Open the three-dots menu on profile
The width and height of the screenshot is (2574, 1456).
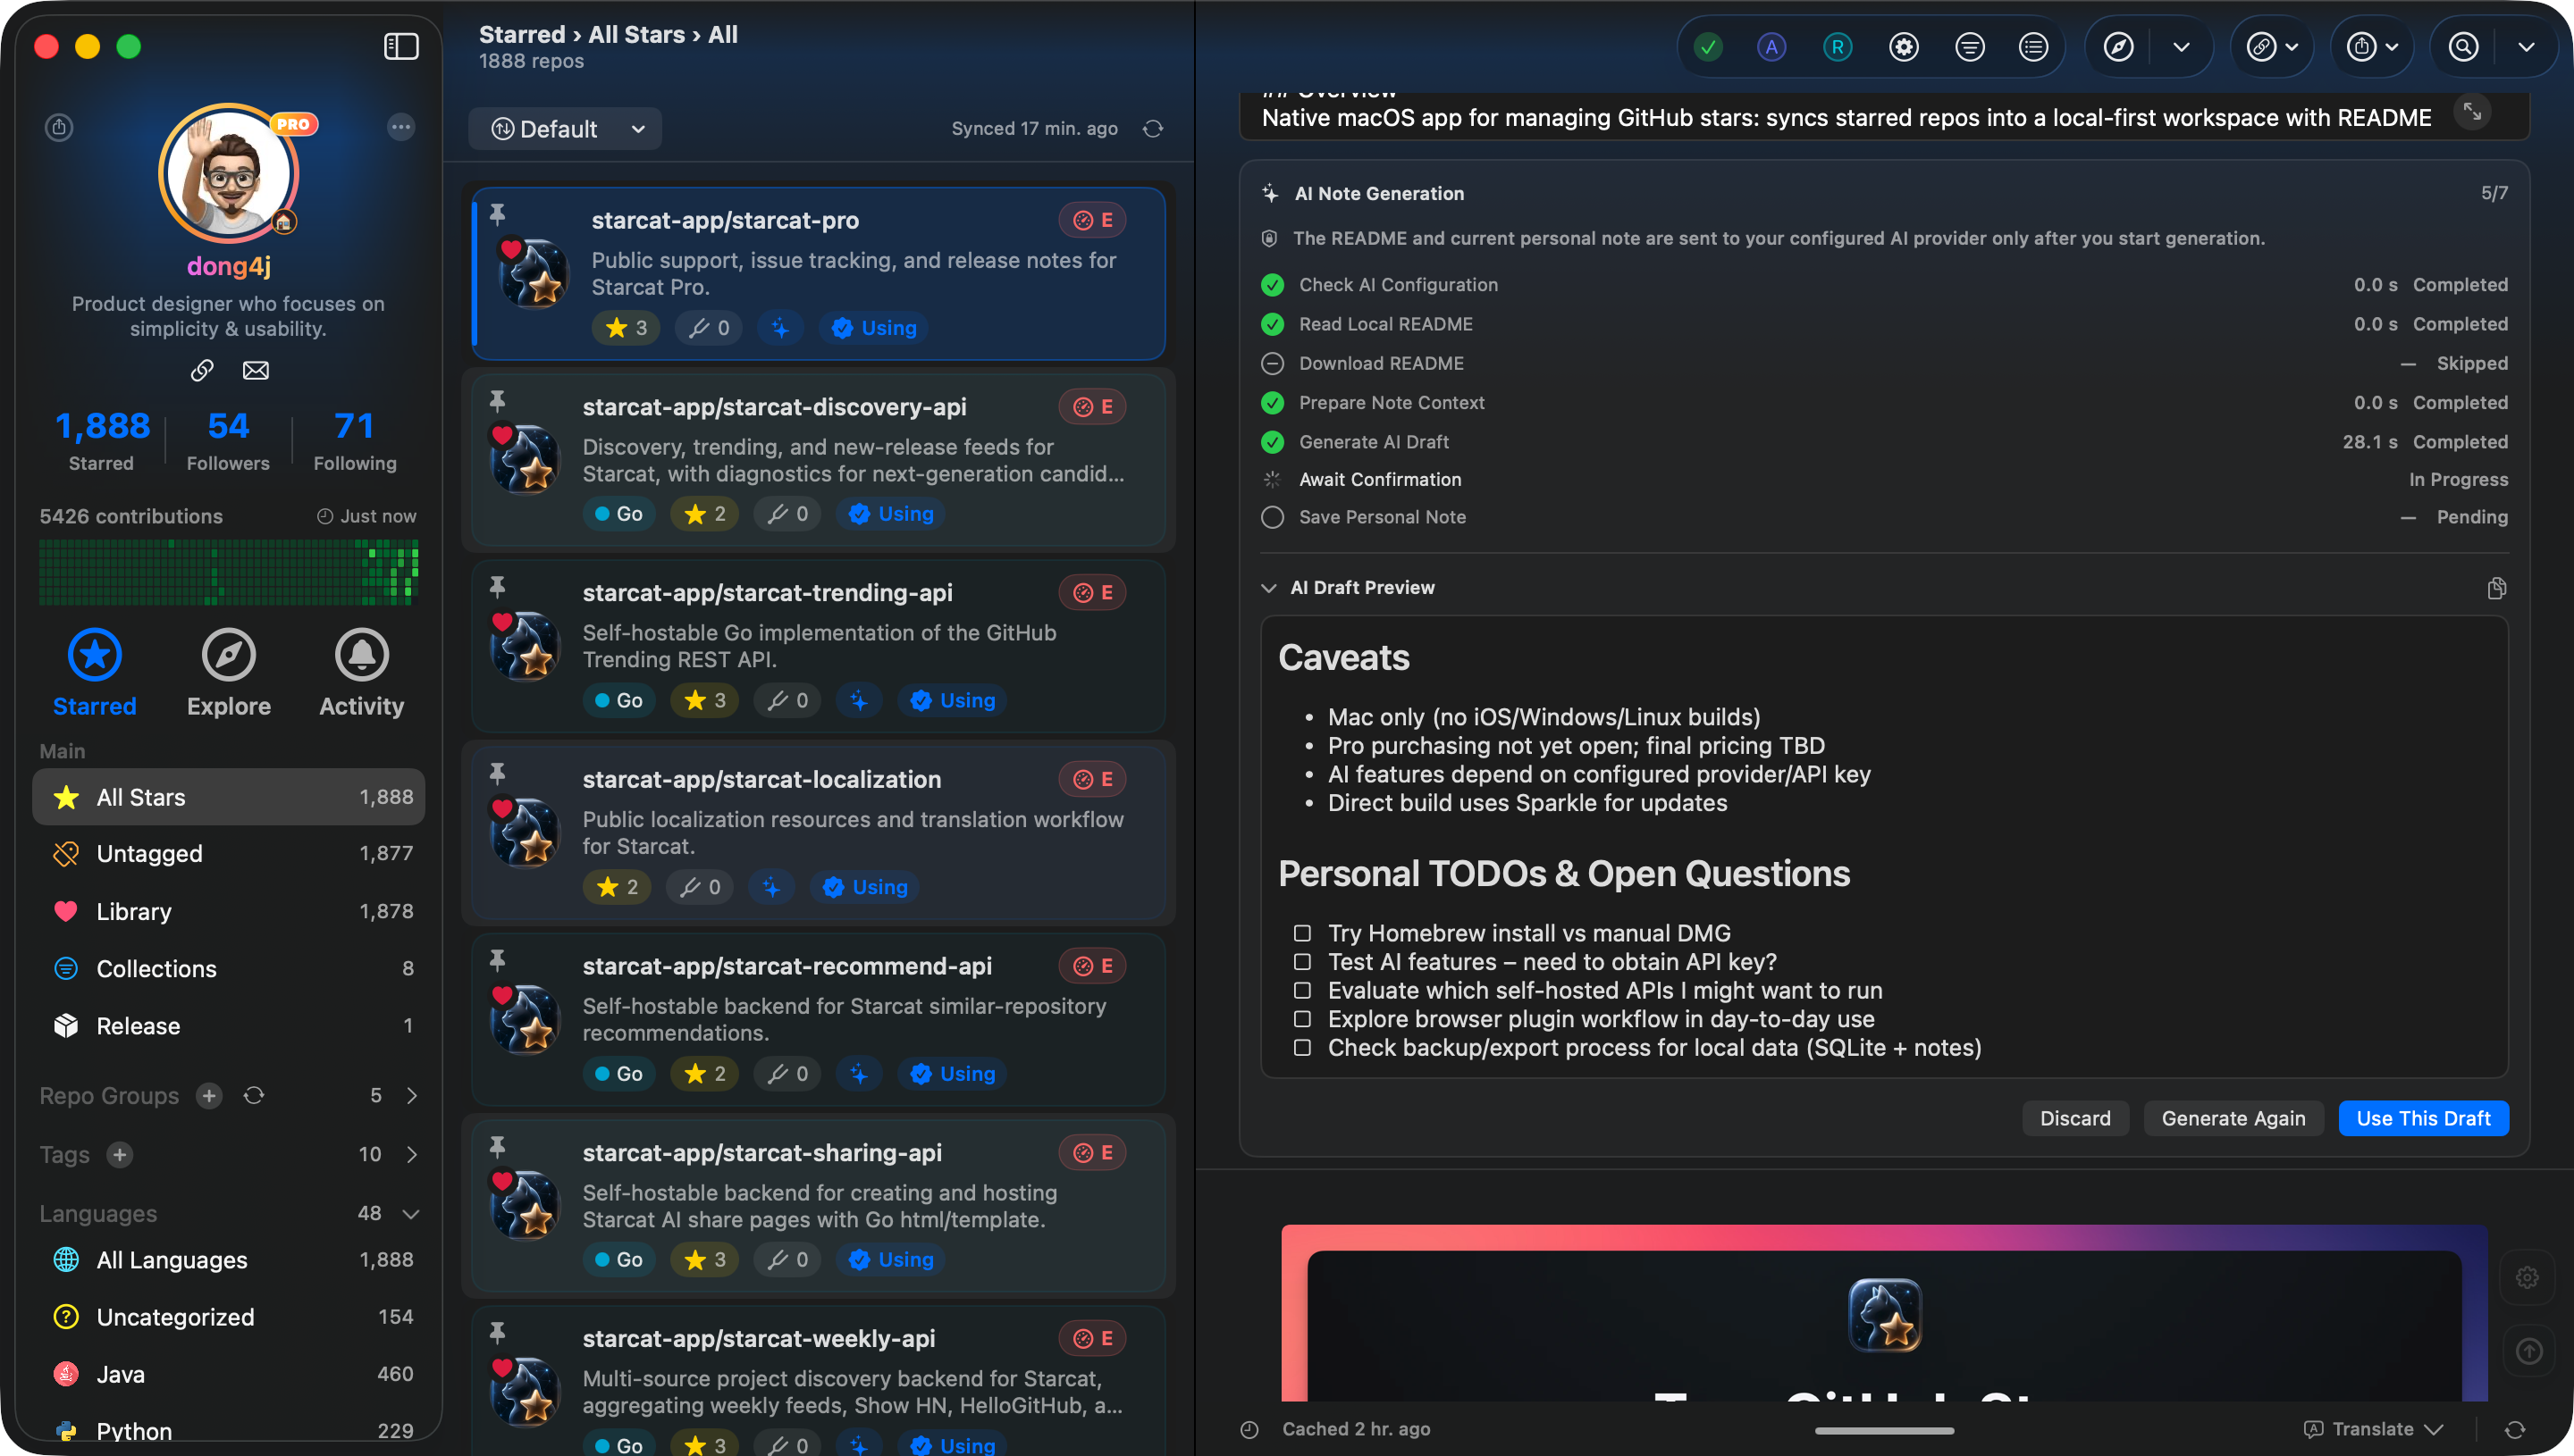[x=401, y=127]
